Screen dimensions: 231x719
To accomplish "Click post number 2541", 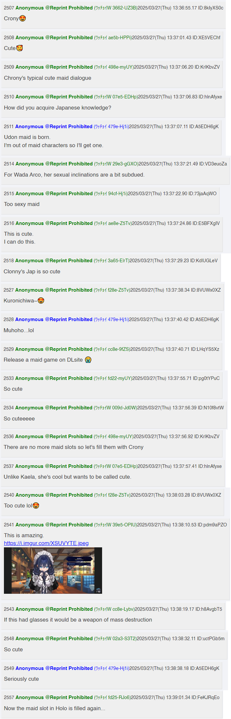I will tap(9, 525).
